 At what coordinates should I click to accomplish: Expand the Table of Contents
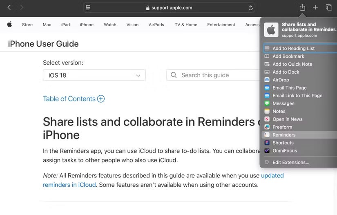tap(74, 99)
